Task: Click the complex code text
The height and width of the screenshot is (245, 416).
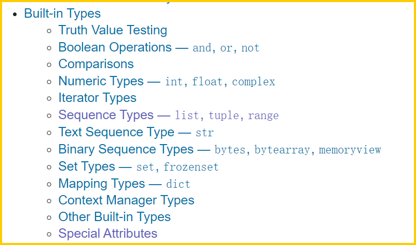Action: point(253,82)
